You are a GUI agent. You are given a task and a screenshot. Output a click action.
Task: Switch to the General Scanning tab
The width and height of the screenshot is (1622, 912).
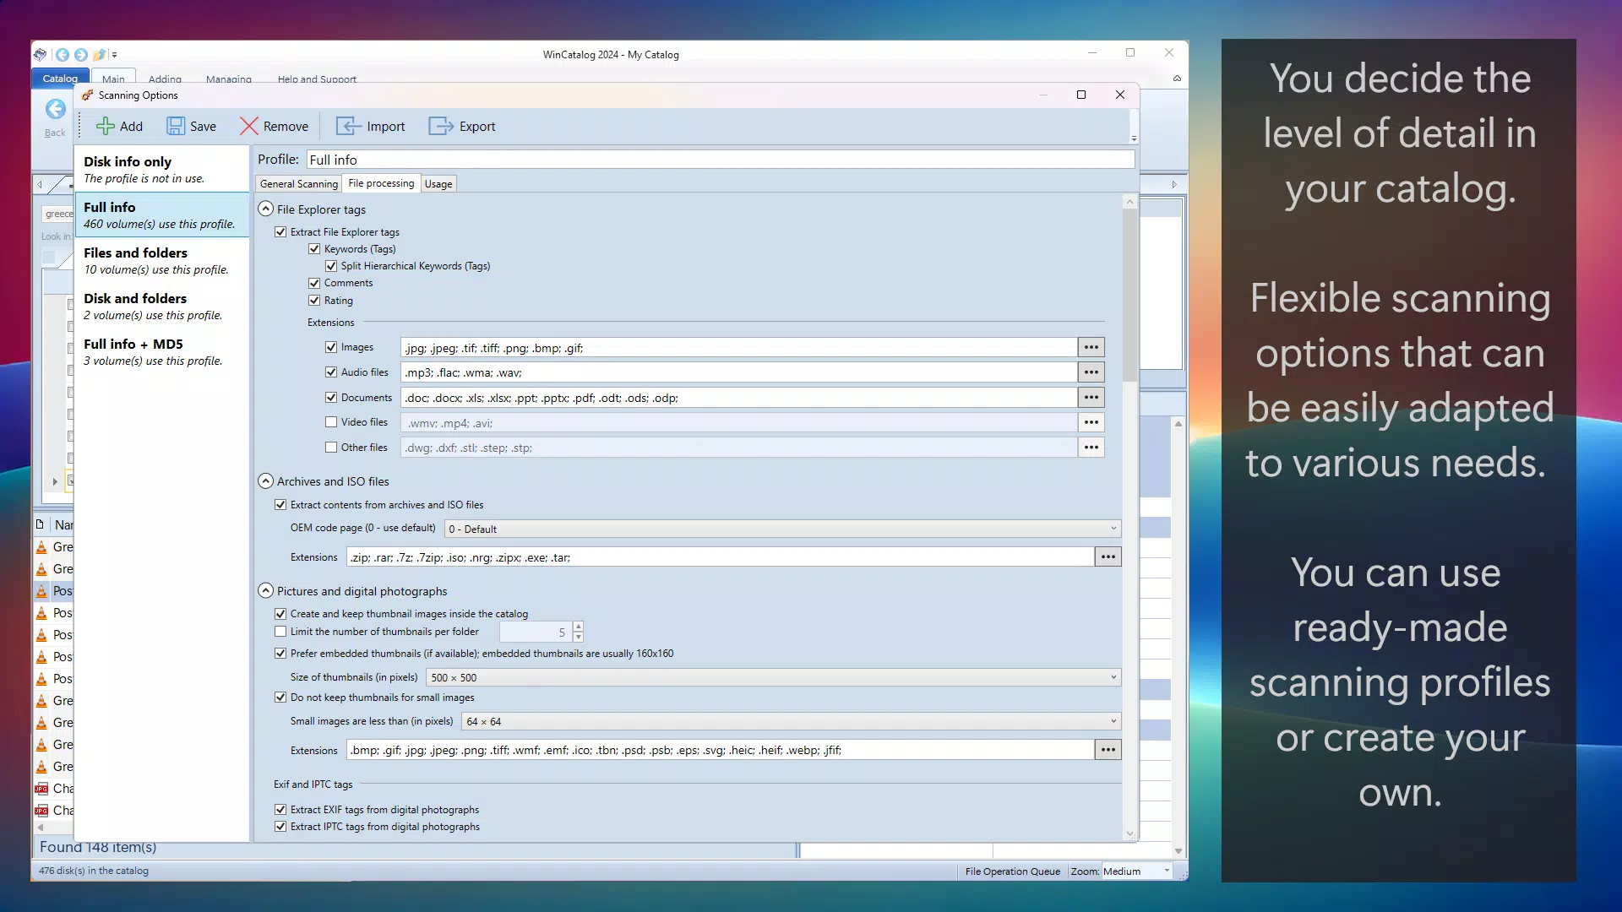[298, 184]
